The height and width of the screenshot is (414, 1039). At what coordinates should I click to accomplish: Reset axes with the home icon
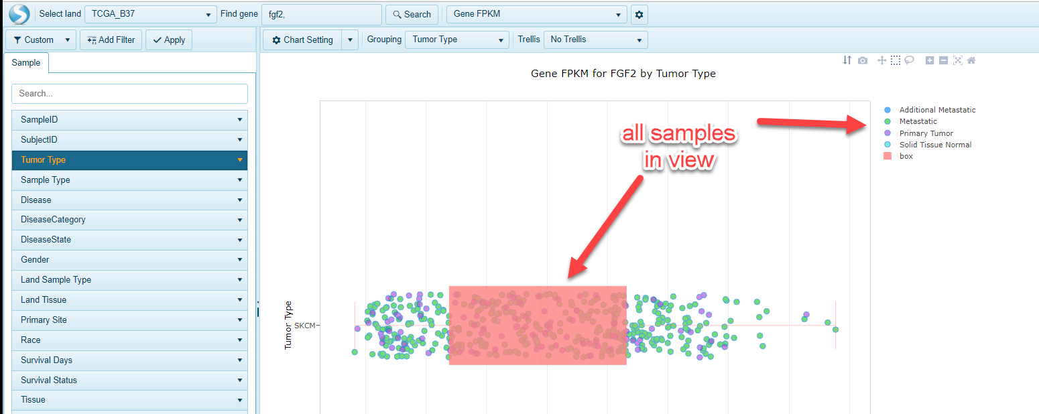click(971, 60)
